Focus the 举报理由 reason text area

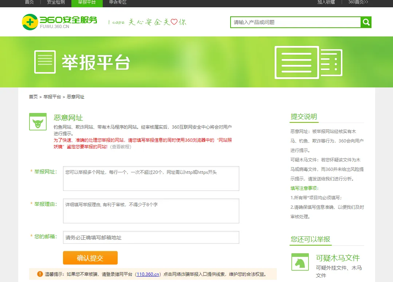click(151, 211)
